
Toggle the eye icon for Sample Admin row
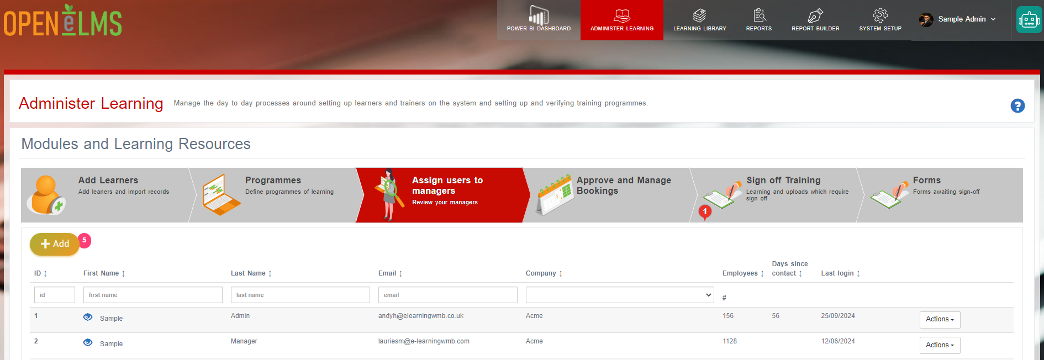click(88, 317)
